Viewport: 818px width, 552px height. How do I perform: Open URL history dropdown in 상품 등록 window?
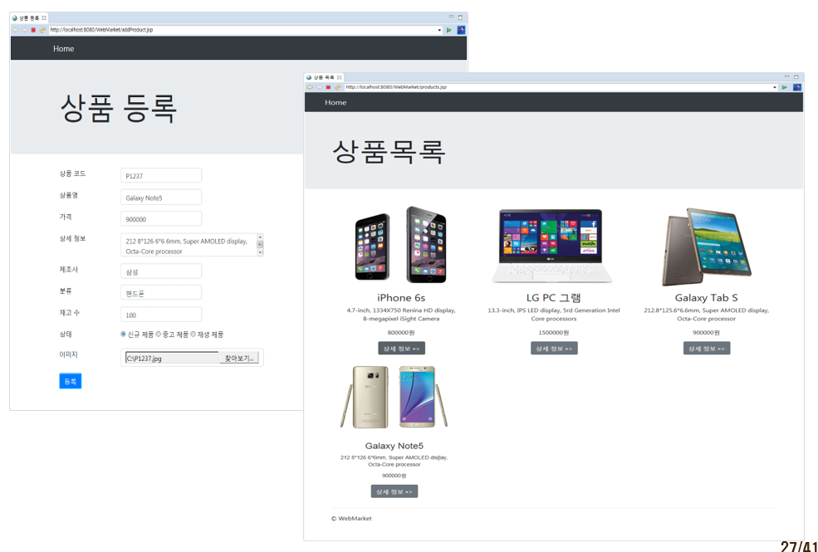pyautogui.click(x=439, y=30)
